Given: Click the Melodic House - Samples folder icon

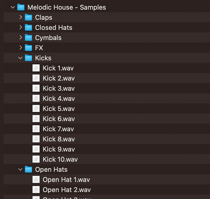Looking at the screenshot, I should tap(21, 7).
